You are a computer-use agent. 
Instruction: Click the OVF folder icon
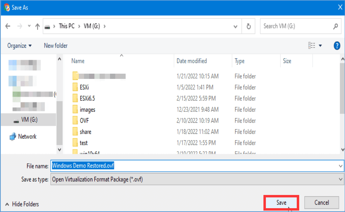(75, 120)
